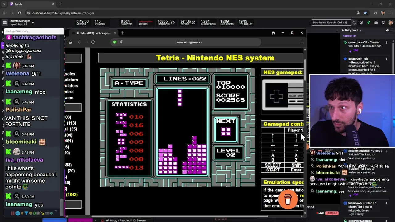The height and width of the screenshot is (222, 395).
Task: Go back in the main browser
Action: 5,13
